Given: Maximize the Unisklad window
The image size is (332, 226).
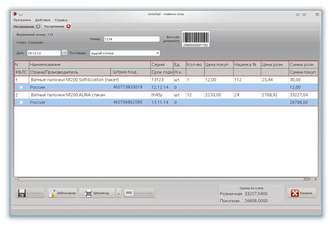Looking at the screenshot, I should 304,14.
